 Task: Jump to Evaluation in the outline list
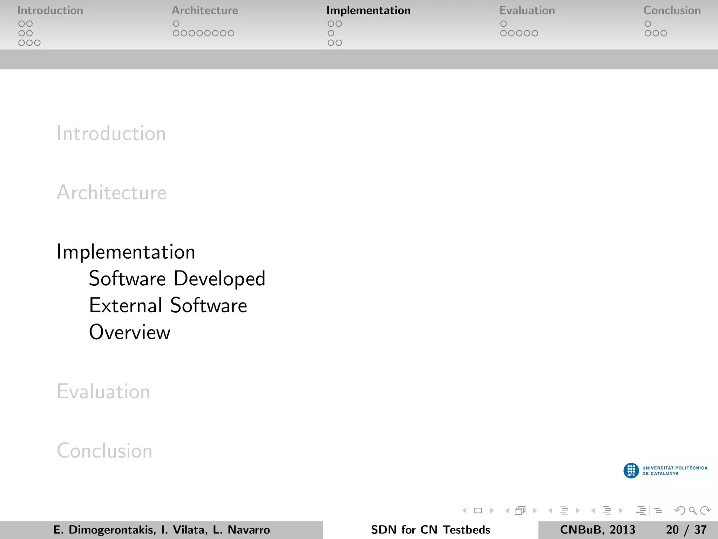103,392
